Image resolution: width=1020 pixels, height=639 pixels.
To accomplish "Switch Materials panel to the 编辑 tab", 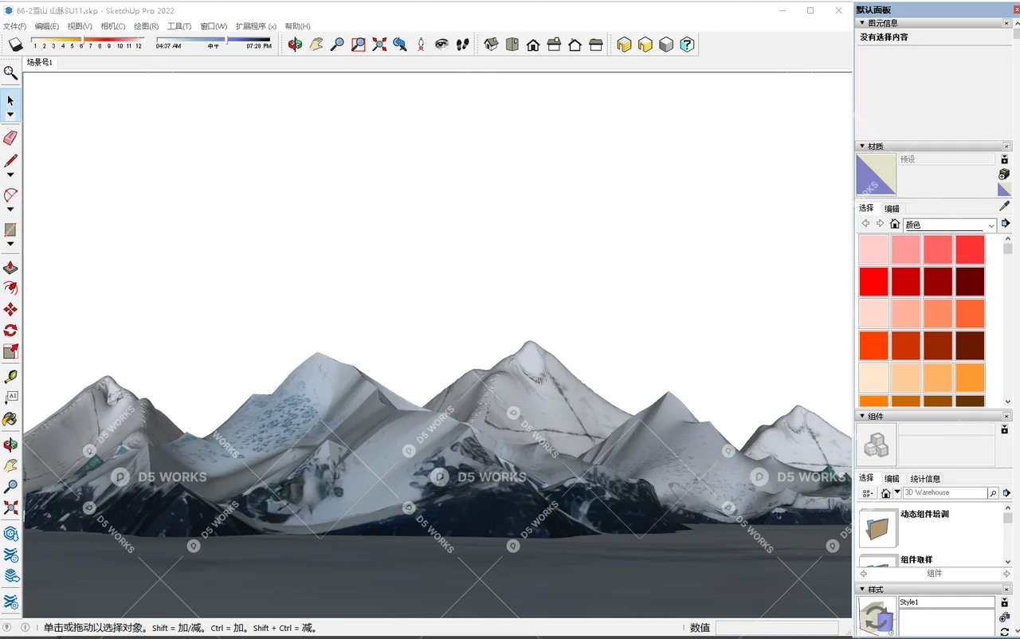I will [x=891, y=208].
